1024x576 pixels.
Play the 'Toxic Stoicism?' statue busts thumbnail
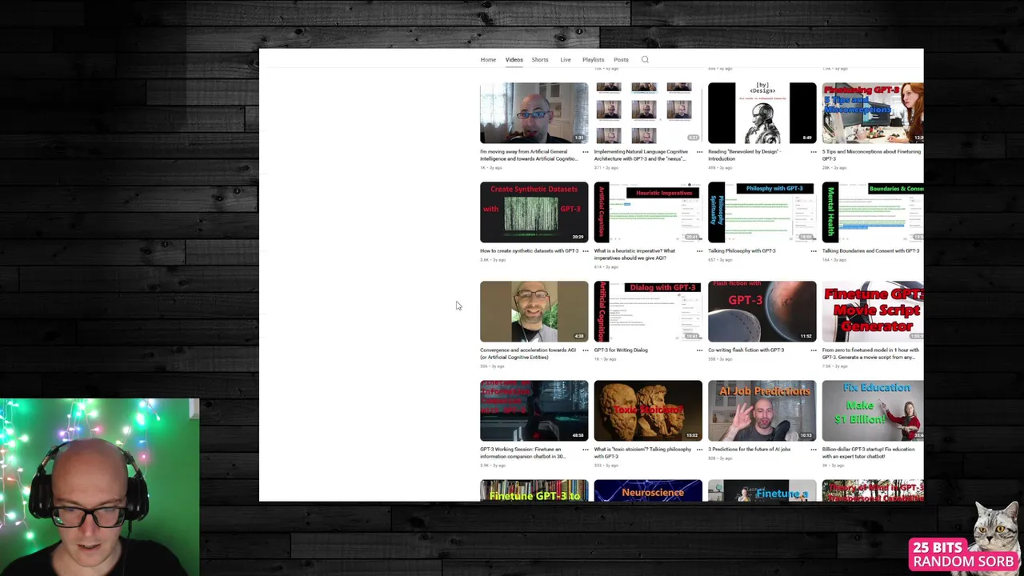point(648,410)
